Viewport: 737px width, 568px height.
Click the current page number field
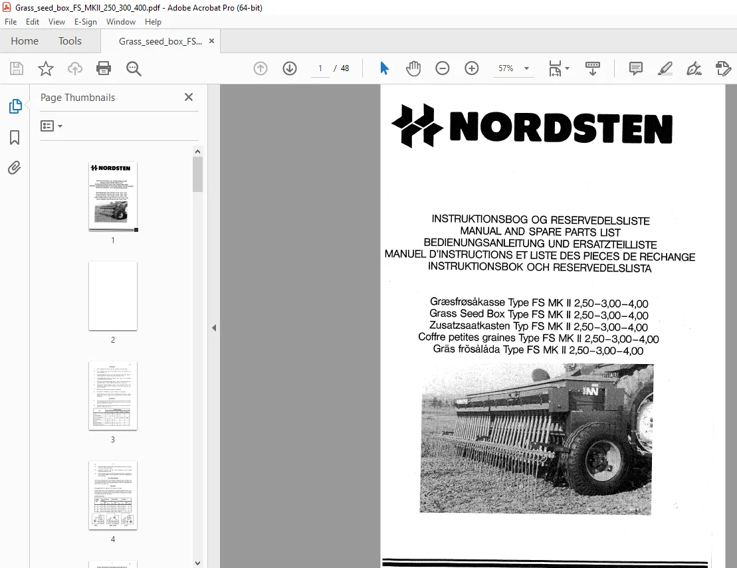coord(320,68)
